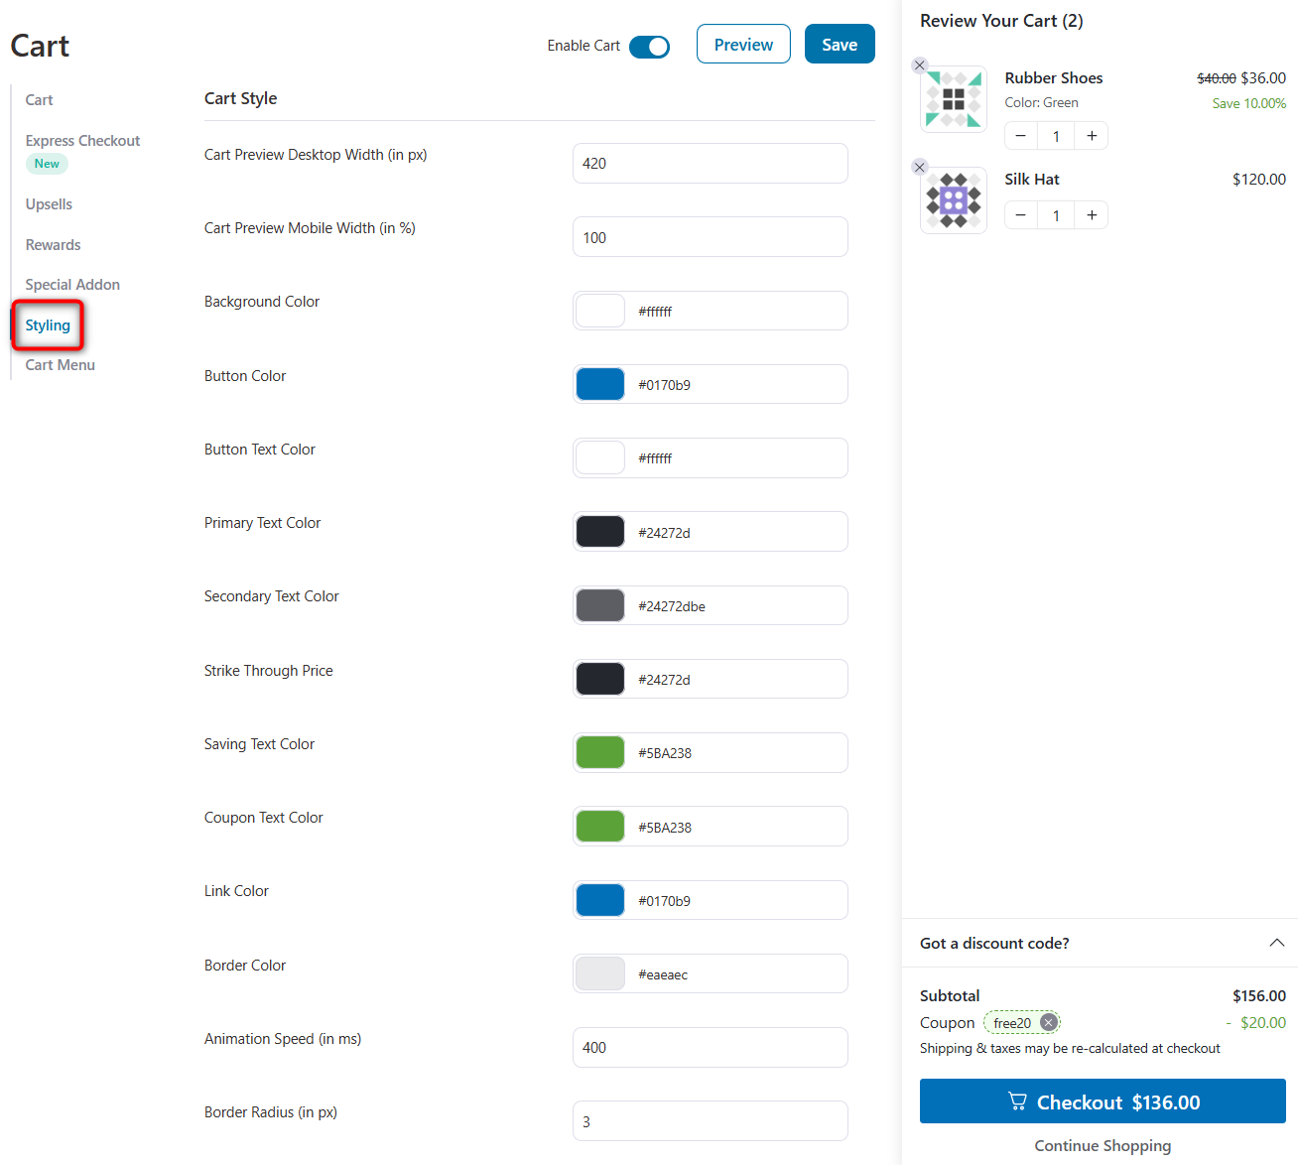This screenshot has height=1165, width=1298.
Task: Edit Cart Preview Desktop Width field
Action: tap(711, 163)
